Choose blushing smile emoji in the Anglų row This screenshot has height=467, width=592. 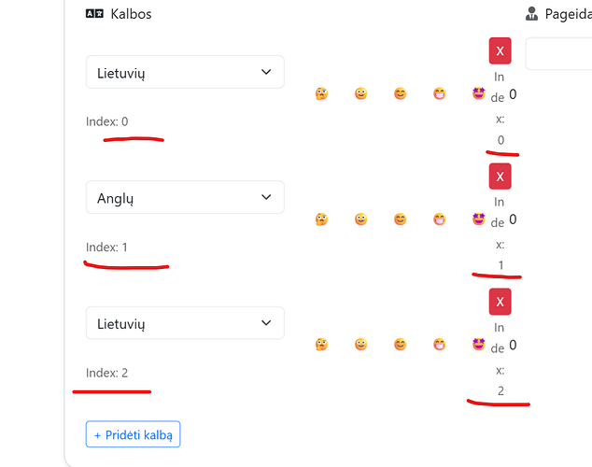400,219
